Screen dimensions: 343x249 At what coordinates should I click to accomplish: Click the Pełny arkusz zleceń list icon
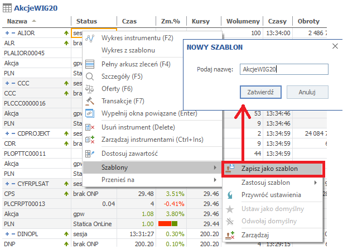[x=90, y=64]
